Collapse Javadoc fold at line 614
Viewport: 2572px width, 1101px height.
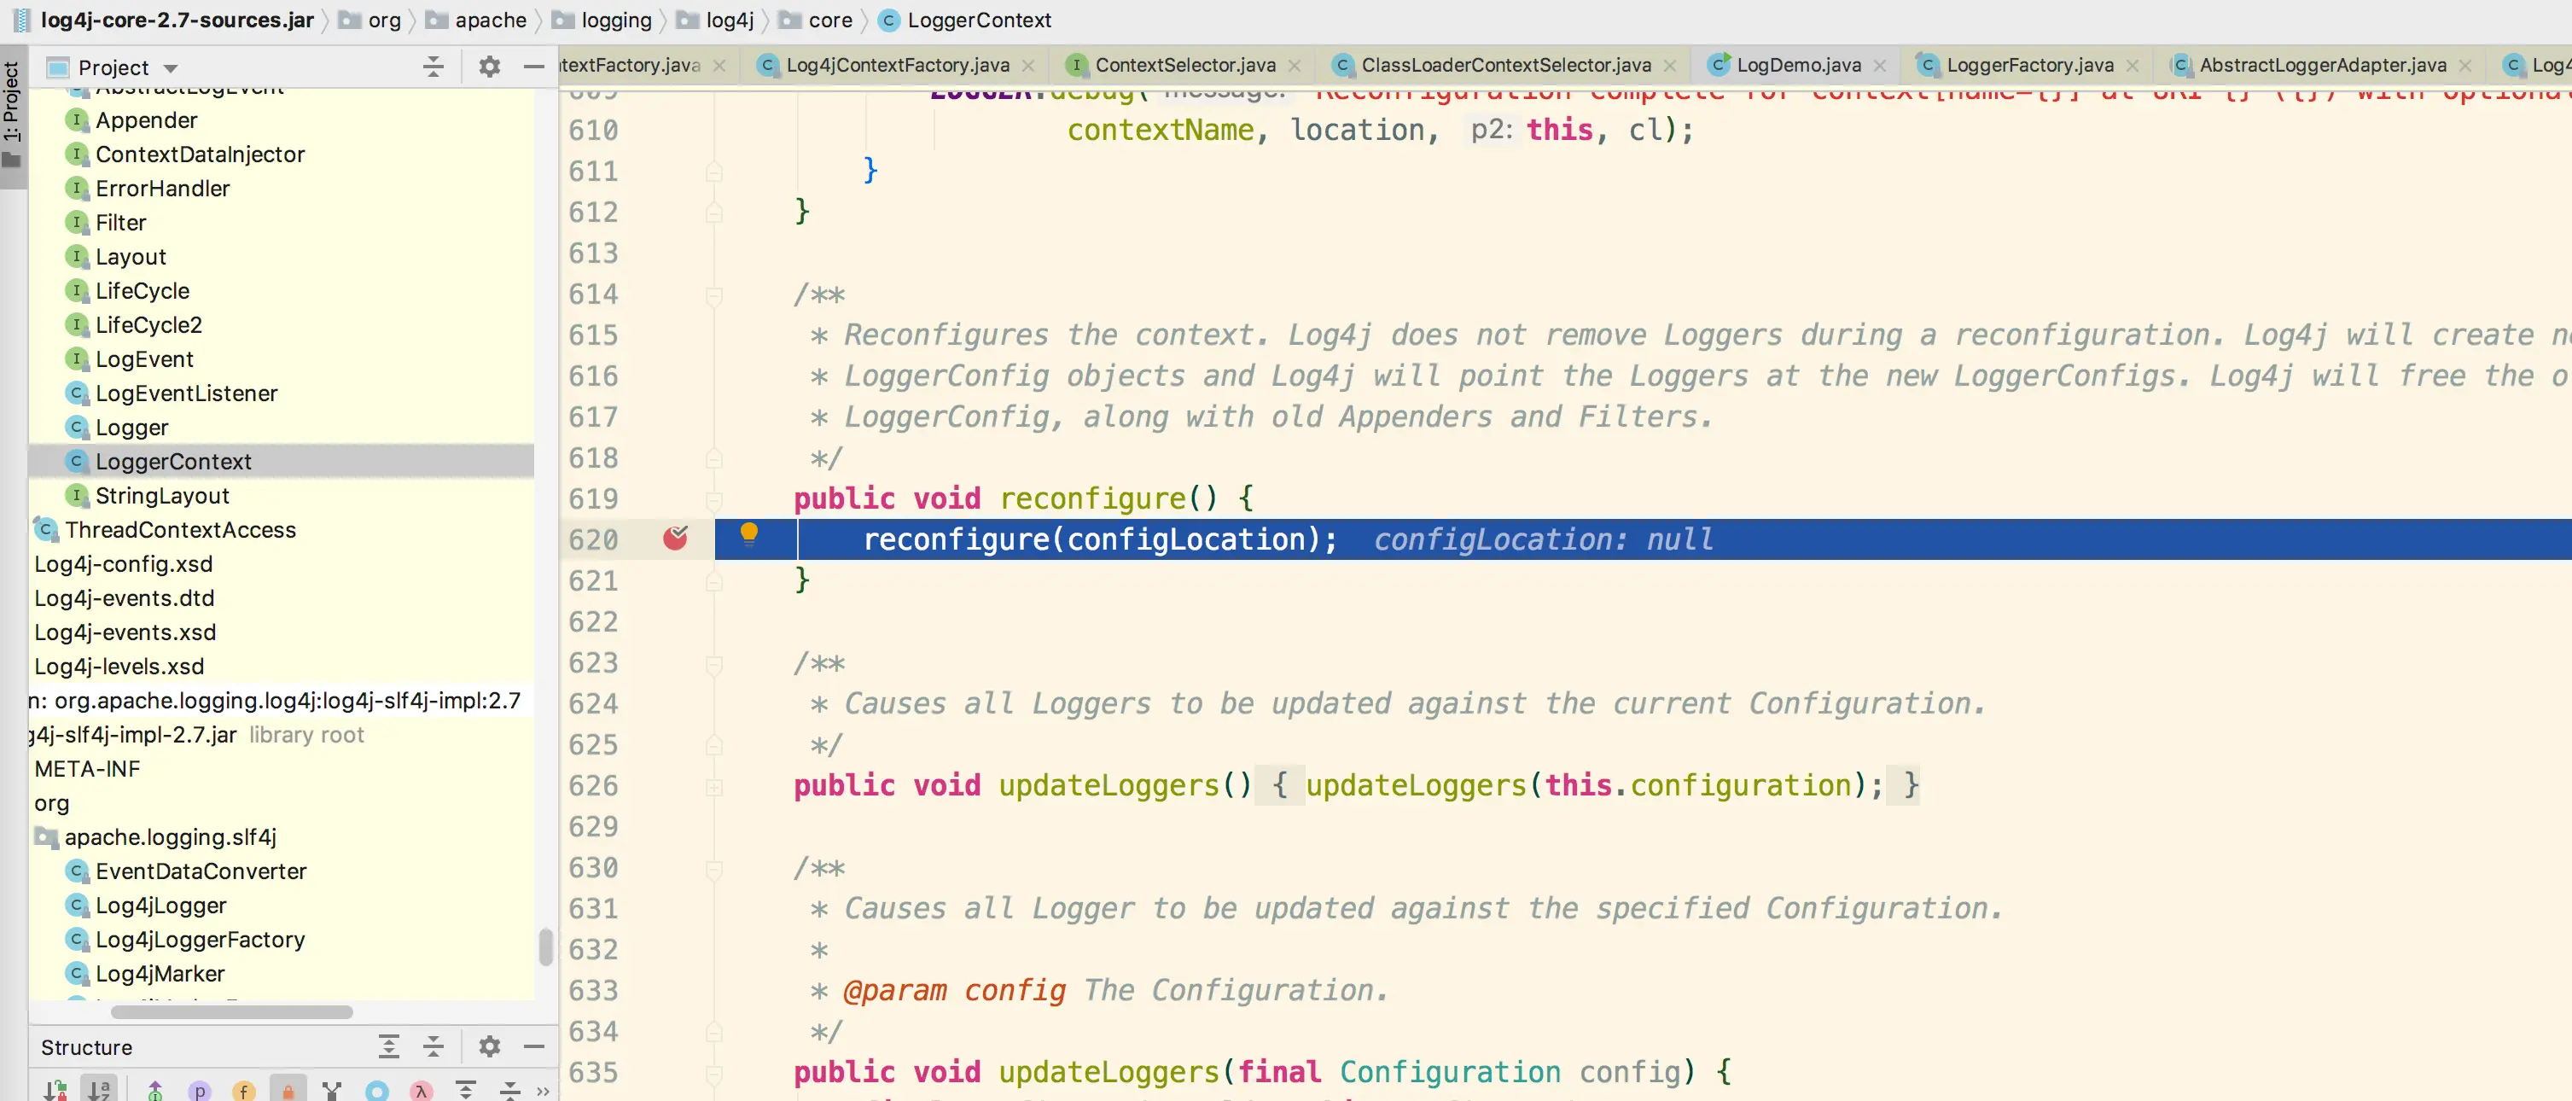[x=714, y=294]
